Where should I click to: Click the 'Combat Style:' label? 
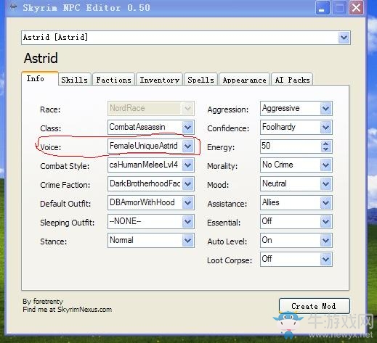pyautogui.click(x=65, y=166)
